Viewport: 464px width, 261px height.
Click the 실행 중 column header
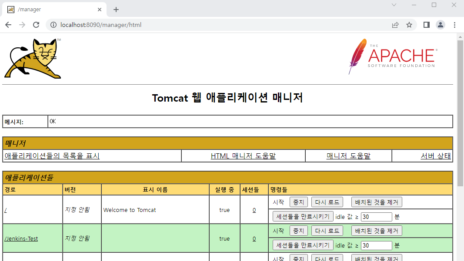coord(224,190)
